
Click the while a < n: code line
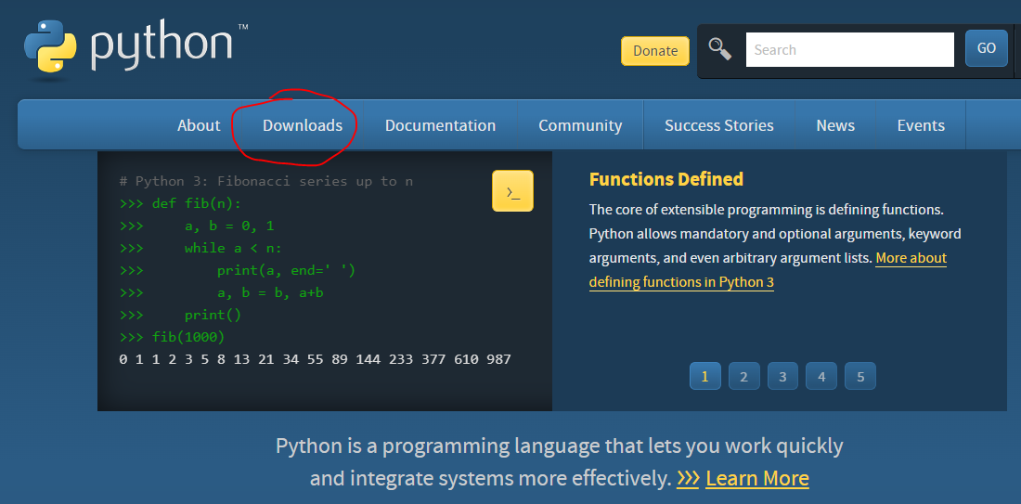(x=200, y=248)
